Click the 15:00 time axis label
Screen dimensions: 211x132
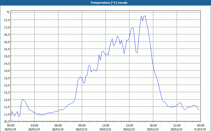point(129,126)
